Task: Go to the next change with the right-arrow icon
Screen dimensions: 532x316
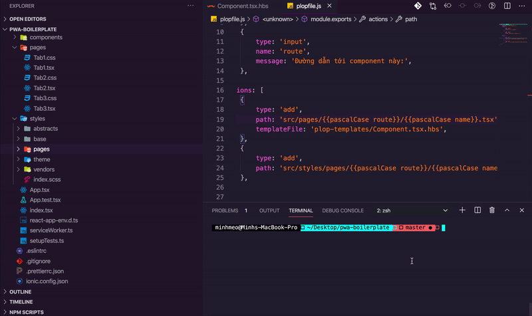Action: 477,6
